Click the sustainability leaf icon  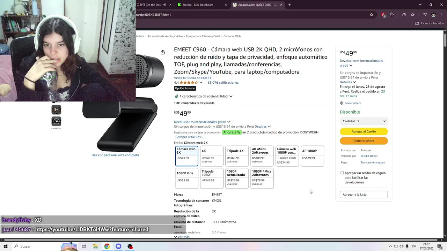pos(176,96)
